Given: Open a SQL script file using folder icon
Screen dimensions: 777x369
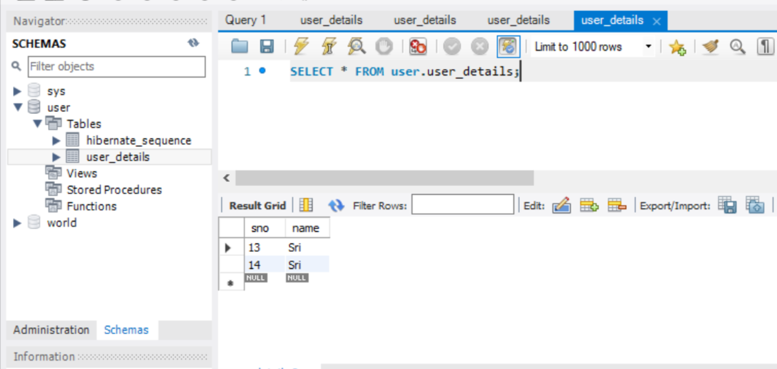Looking at the screenshot, I should 240,47.
